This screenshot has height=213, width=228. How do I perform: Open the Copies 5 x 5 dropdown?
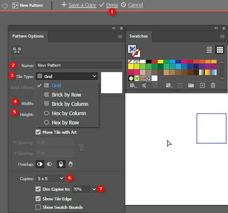[50, 178]
